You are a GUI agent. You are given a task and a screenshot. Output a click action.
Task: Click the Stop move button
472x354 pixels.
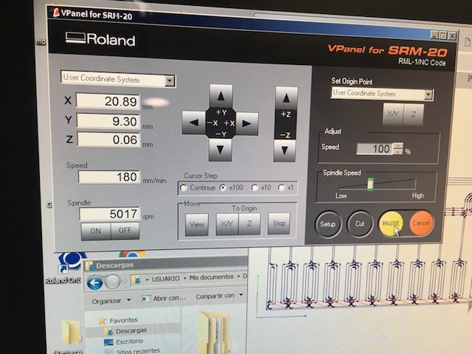[x=279, y=223]
